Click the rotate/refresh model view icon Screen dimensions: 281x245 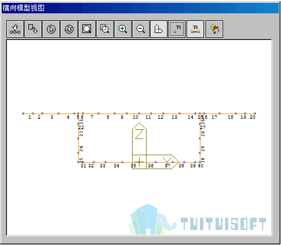[x=214, y=29]
